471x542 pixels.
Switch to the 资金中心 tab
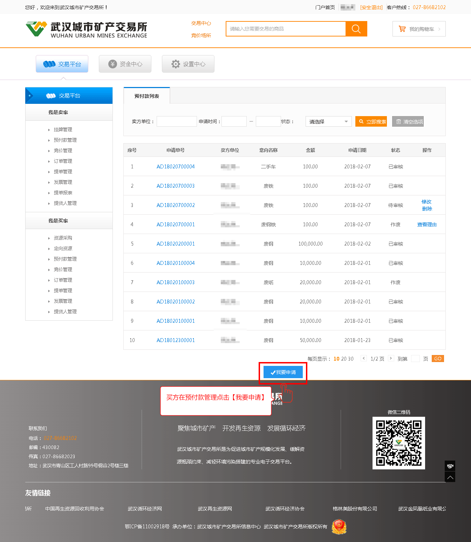tap(125, 64)
